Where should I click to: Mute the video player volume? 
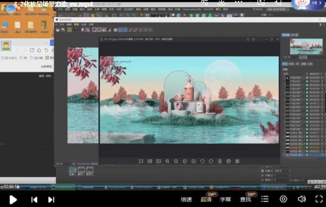302,199
